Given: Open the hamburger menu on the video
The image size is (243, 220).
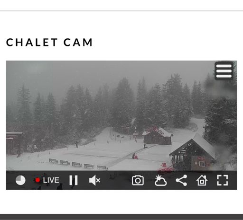Looking at the screenshot, I should [x=224, y=71].
